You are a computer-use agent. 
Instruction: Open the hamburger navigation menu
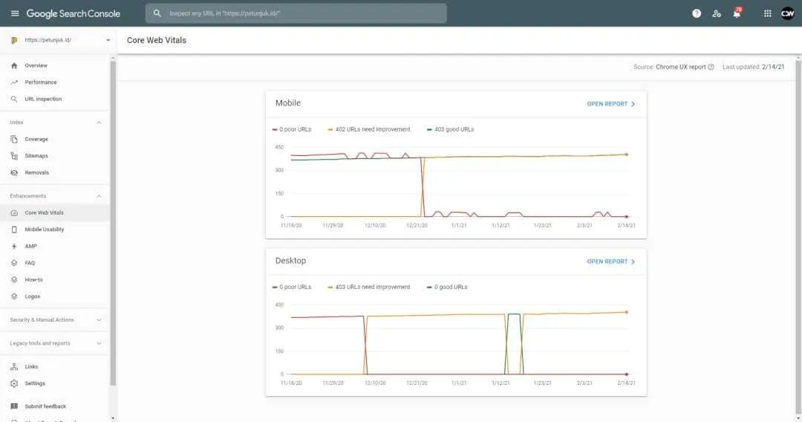tap(15, 13)
